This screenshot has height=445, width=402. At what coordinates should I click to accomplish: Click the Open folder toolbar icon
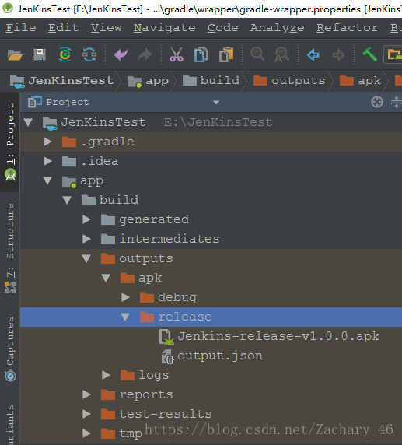coord(15,54)
